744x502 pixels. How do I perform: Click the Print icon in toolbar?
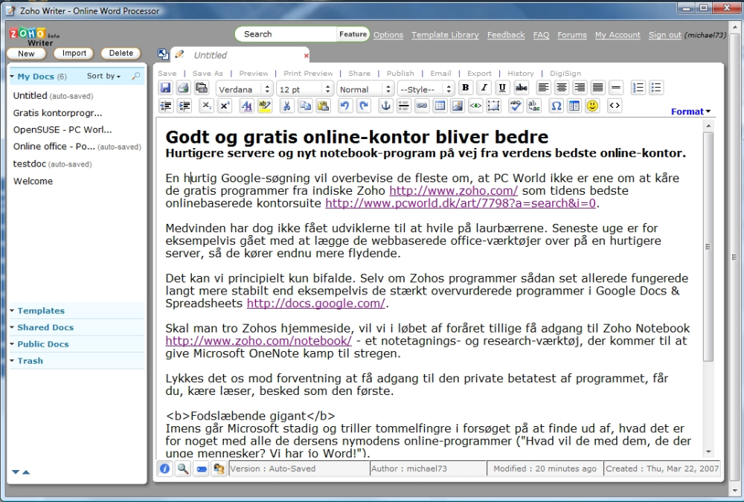click(183, 89)
